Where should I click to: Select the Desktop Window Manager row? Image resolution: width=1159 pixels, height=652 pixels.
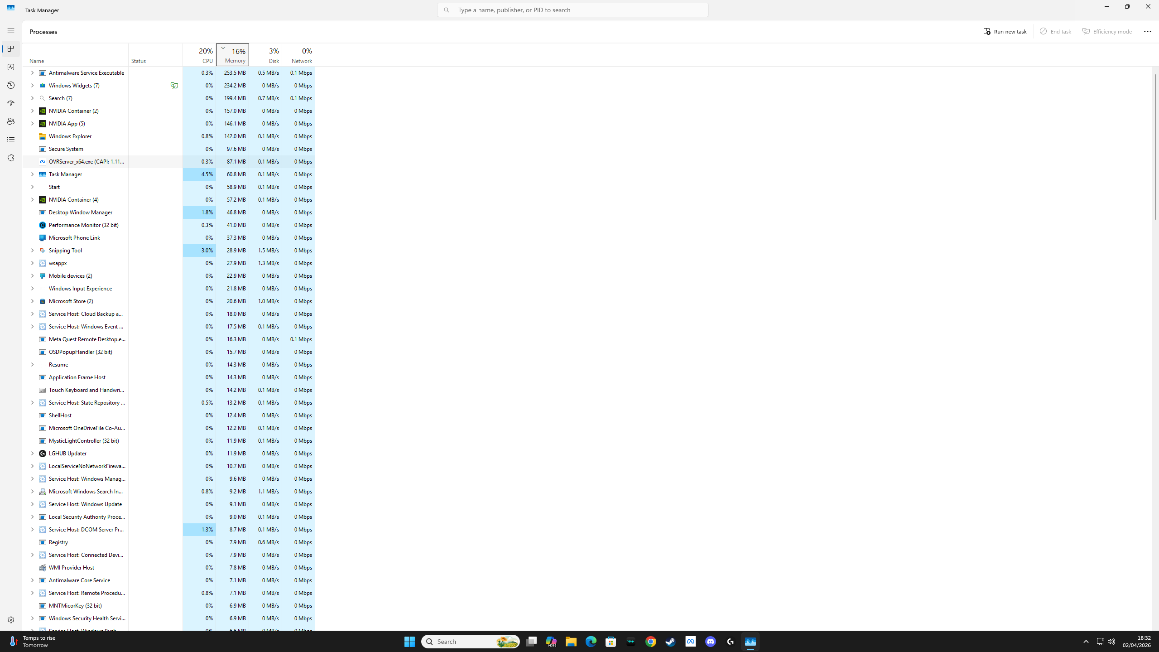pyautogui.click(x=168, y=212)
